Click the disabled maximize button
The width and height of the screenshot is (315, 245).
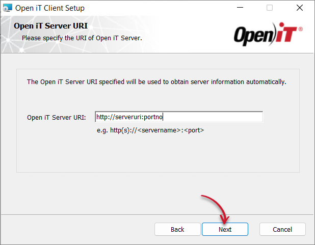click(270, 8)
